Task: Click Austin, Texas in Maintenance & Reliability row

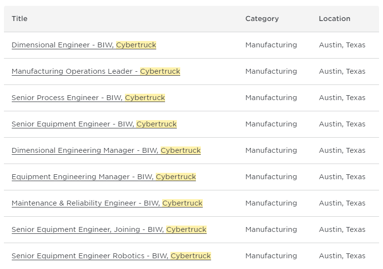Action: (x=342, y=203)
